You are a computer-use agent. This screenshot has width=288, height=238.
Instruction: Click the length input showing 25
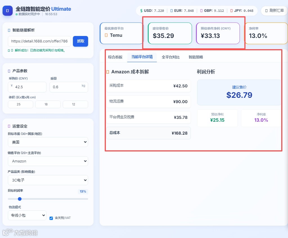(x=21, y=104)
